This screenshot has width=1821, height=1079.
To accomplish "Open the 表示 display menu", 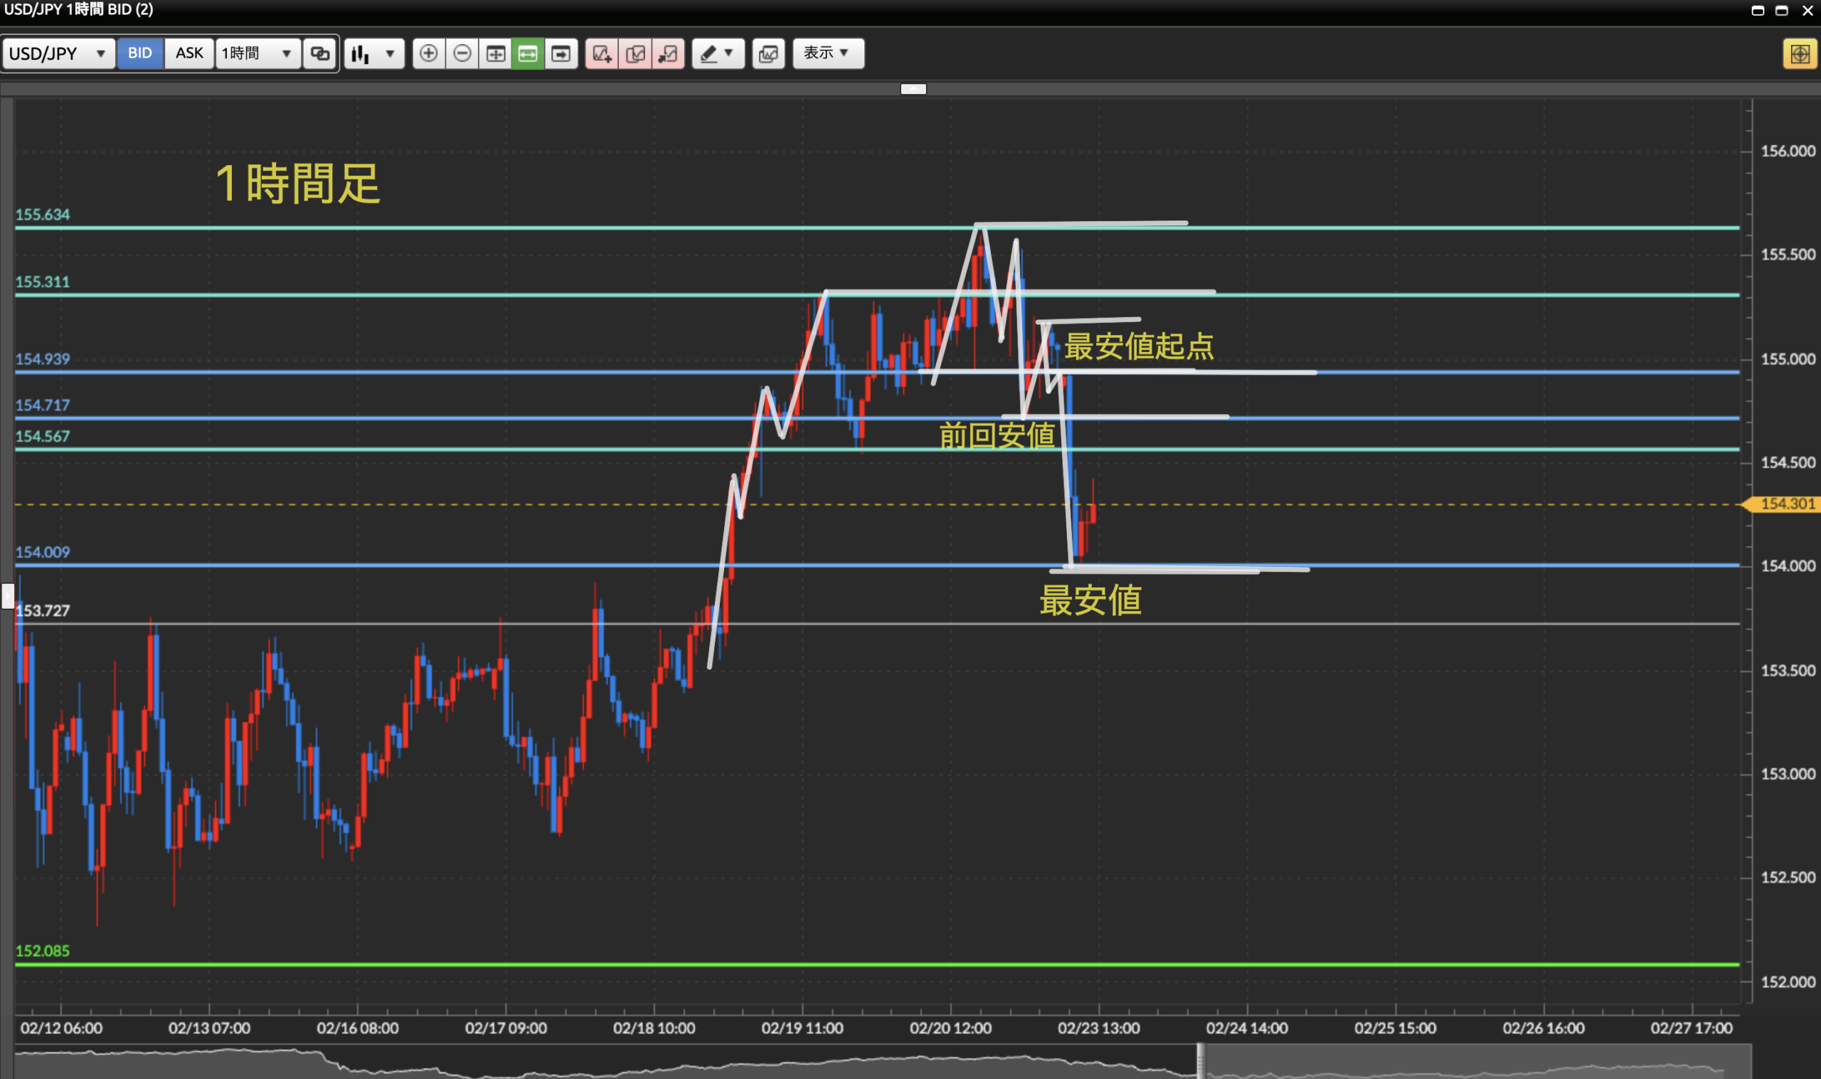I will pyautogui.click(x=827, y=53).
